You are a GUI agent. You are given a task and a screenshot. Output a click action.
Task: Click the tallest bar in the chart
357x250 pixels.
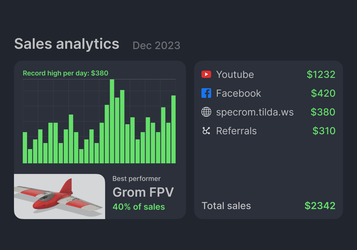click(x=112, y=121)
